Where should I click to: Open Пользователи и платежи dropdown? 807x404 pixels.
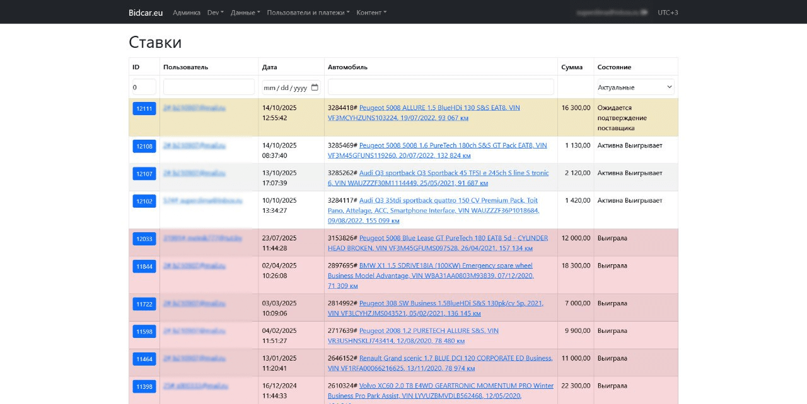(x=308, y=13)
